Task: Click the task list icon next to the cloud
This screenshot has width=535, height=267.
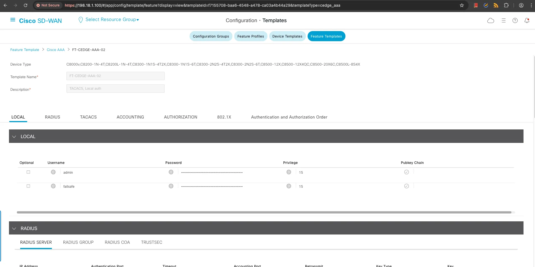Action: (x=503, y=20)
